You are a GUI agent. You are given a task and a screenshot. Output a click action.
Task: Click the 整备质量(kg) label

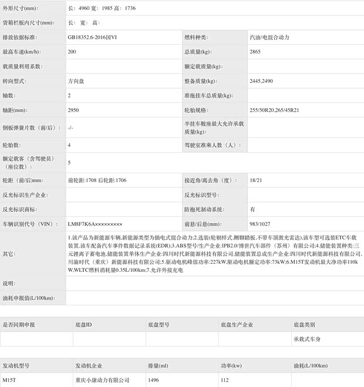pos(201,81)
